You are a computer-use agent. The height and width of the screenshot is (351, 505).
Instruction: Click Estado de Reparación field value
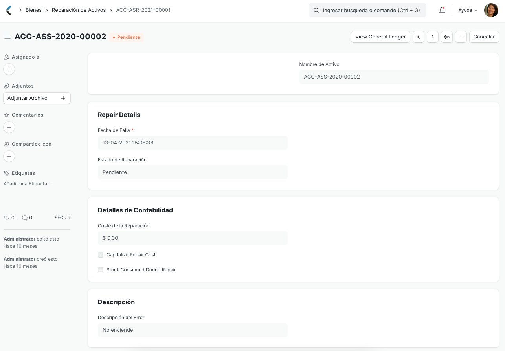(x=193, y=172)
